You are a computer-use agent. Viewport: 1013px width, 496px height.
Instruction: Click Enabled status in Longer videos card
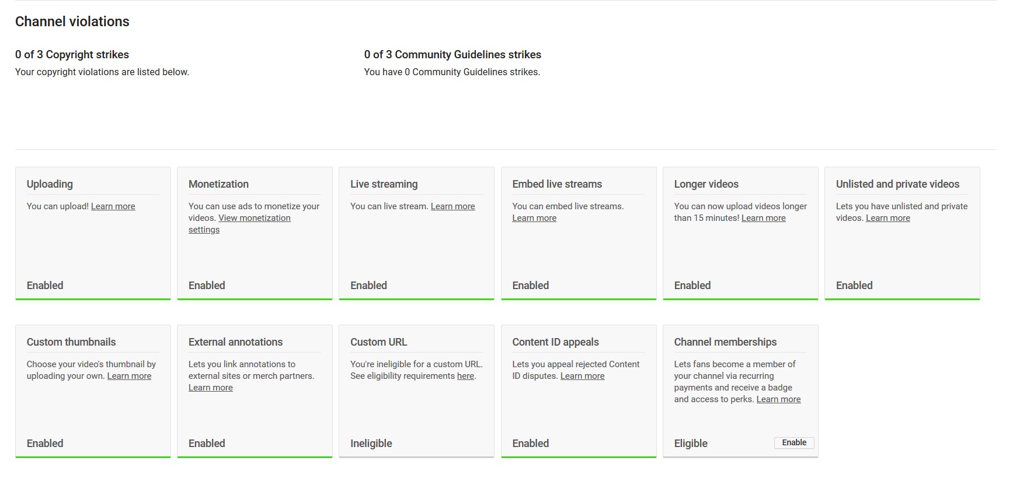[692, 286]
